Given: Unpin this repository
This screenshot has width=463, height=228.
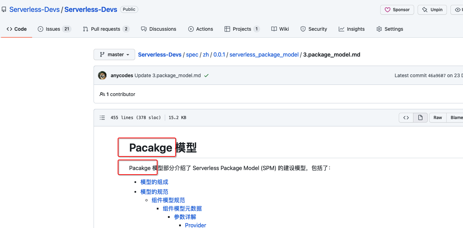Looking at the screenshot, I should pos(432,9).
